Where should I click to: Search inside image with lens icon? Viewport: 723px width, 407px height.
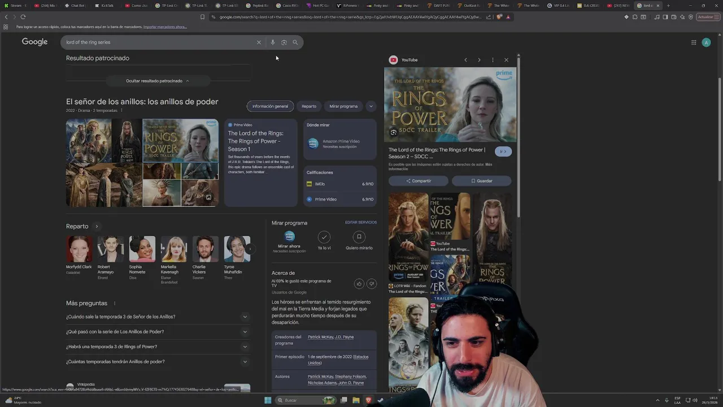(x=394, y=132)
